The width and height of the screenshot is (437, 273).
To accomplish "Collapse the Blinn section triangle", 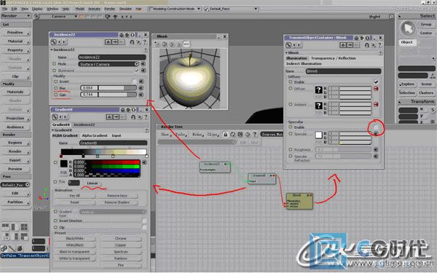I will [x=287, y=52].
